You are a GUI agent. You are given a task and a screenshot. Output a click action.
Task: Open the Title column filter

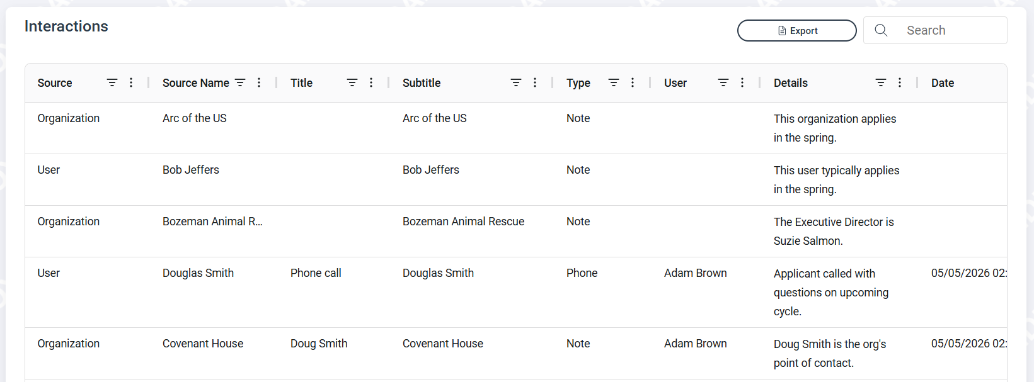point(352,82)
